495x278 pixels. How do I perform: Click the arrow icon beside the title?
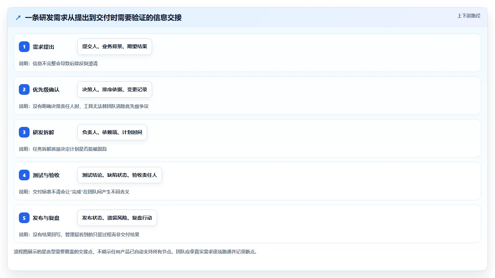(18, 17)
